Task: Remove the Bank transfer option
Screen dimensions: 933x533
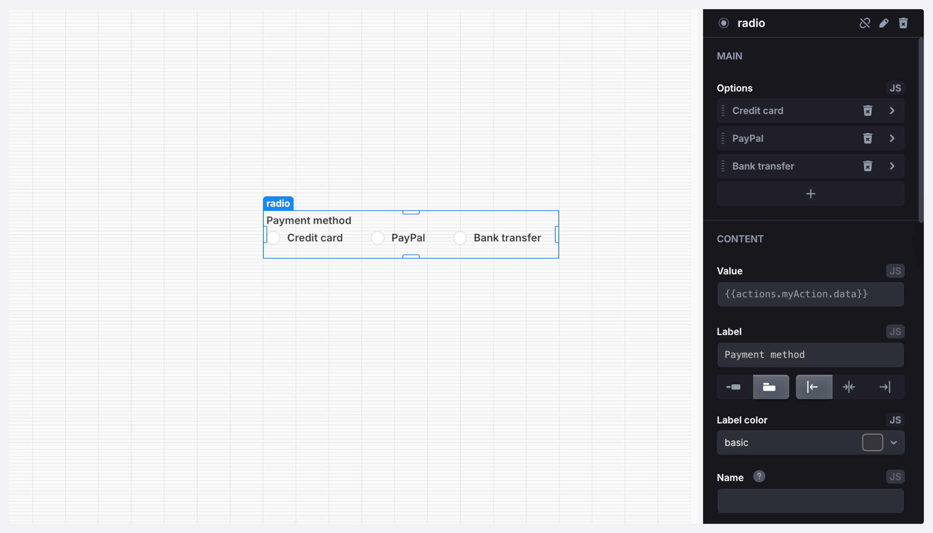Action: point(867,166)
